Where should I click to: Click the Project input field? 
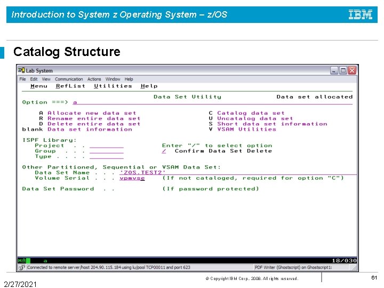click(107, 146)
